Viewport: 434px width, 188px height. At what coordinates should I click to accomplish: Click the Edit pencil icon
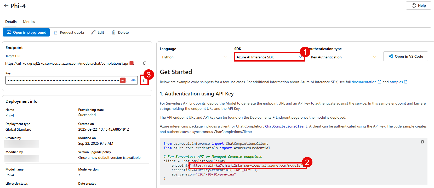click(x=93, y=32)
